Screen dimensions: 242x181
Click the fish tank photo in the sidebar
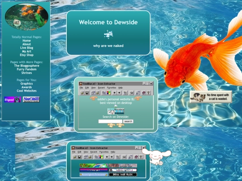click(26, 17)
